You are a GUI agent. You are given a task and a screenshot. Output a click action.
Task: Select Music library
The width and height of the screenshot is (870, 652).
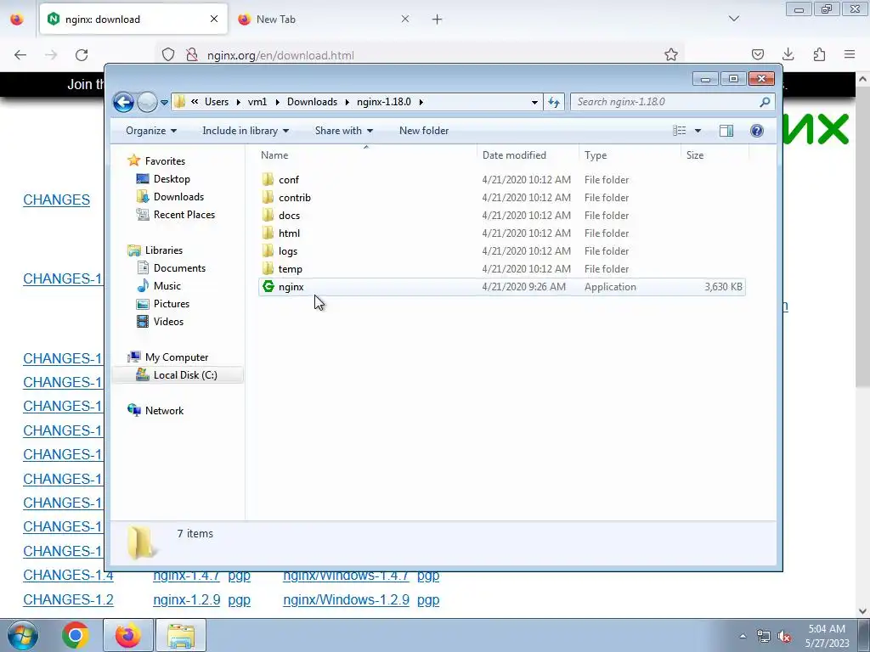coord(167,285)
